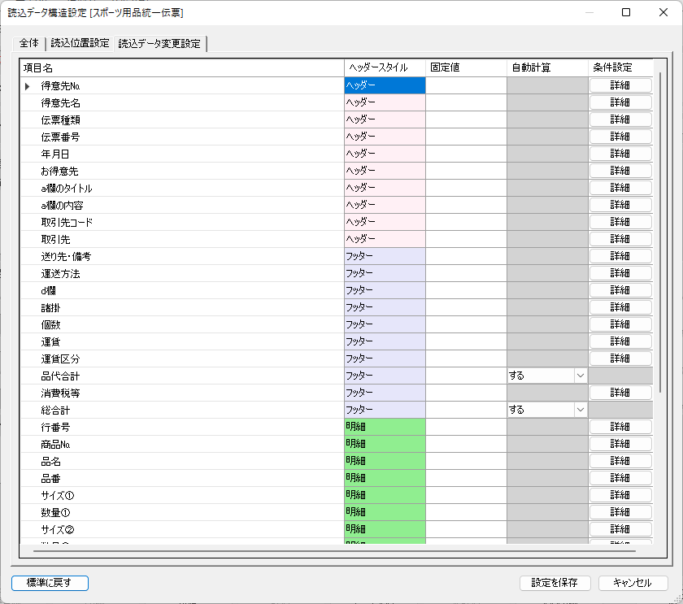This screenshot has width=683, height=604.
Task: Expand 自動計算 dropdown for 品代合計
Action: pos(581,376)
